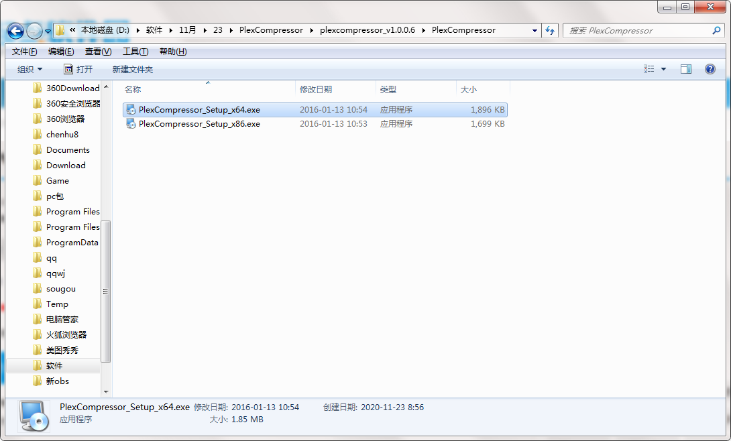Sort by the 类型 column header
This screenshot has width=731, height=441.
pos(416,89)
